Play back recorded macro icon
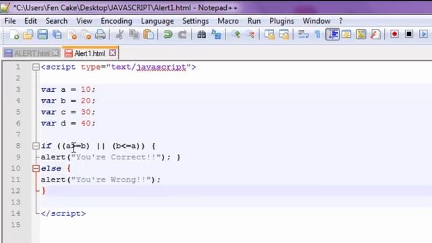Image resolution: width=432 pixels, height=243 pixels. pos(423,34)
